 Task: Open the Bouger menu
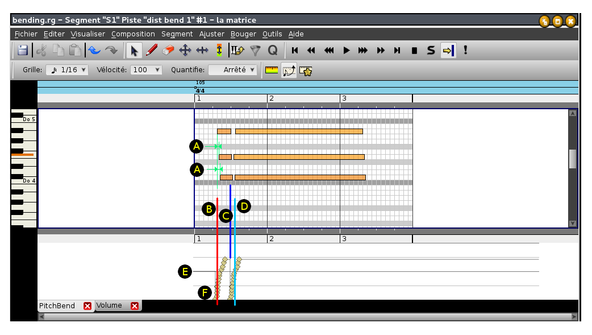244,34
